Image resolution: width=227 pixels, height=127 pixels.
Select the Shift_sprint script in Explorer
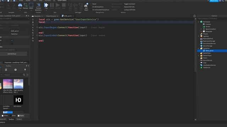[209, 51]
